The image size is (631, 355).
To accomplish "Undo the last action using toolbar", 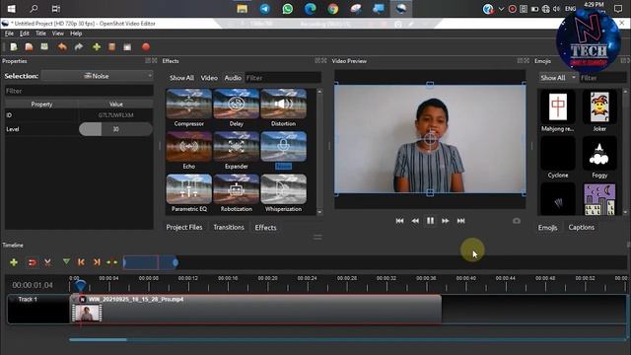I will click(62, 47).
